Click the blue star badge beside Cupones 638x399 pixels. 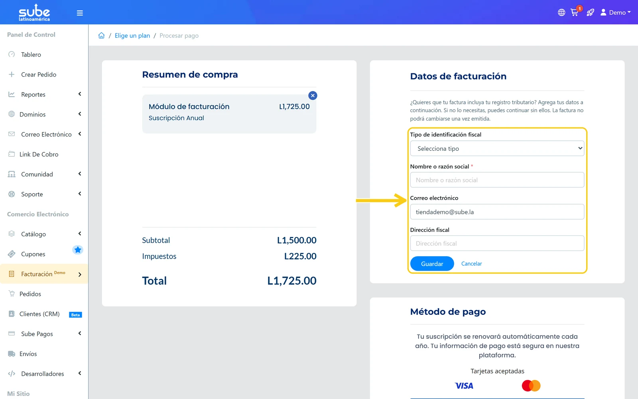click(x=78, y=250)
